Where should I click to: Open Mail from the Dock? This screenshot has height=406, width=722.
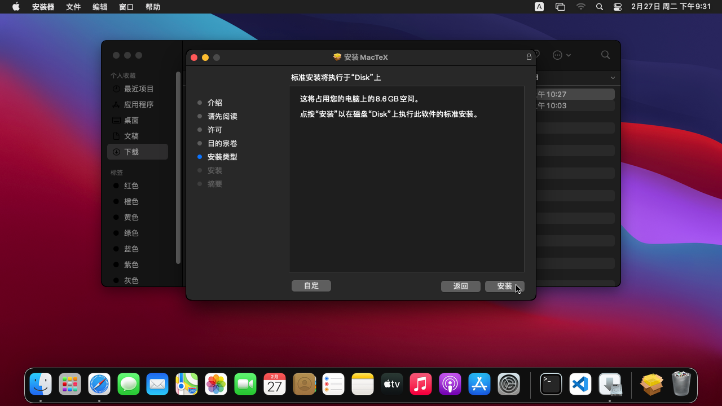click(157, 384)
